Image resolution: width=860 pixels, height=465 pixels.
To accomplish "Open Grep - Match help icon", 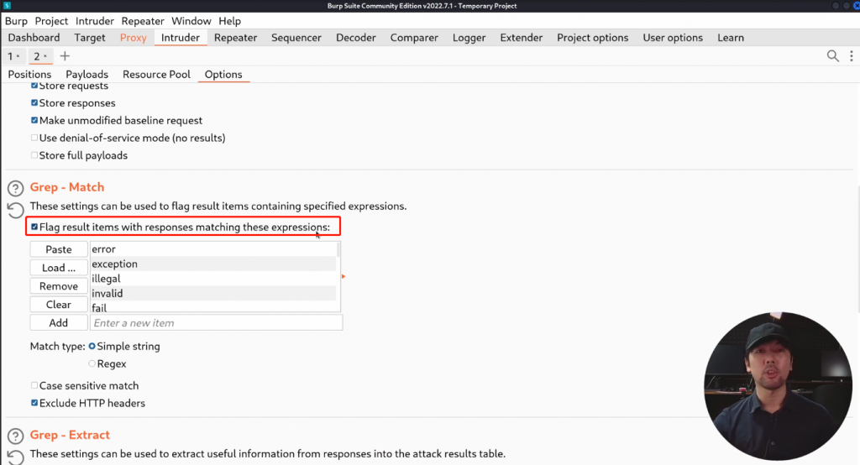I will [x=15, y=188].
